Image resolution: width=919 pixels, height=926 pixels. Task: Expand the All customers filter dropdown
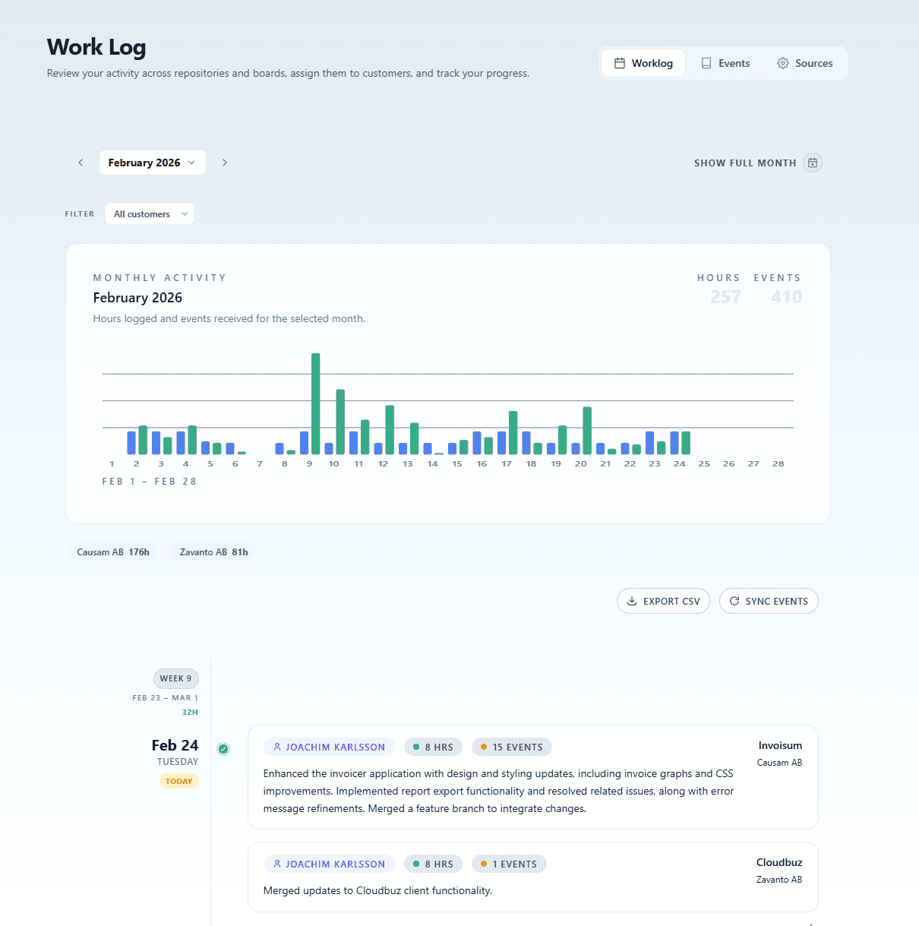(149, 213)
